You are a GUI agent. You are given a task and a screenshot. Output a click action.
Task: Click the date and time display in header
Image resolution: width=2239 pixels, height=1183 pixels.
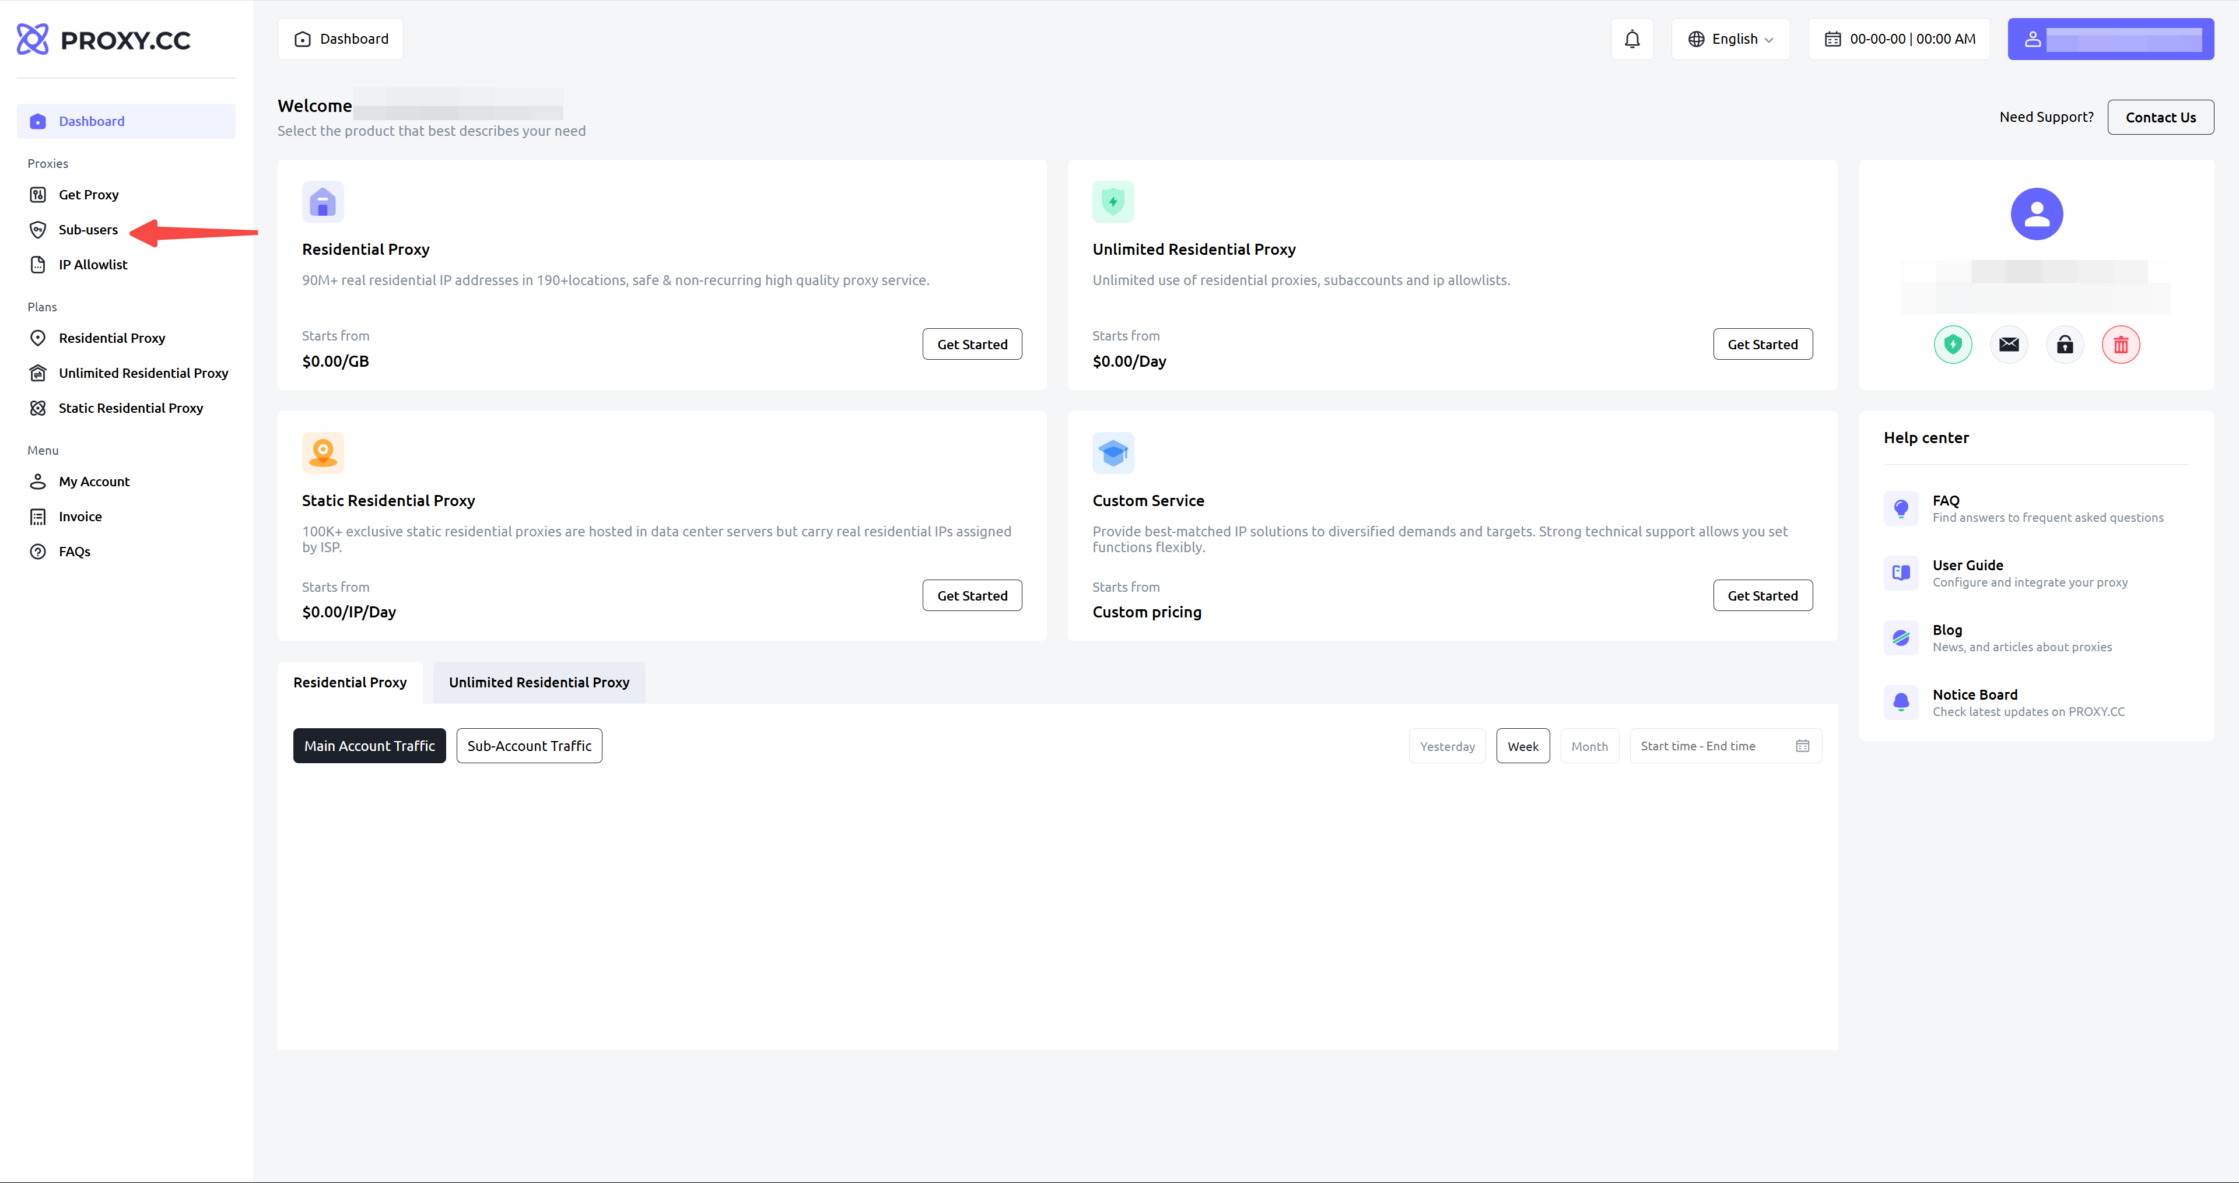point(1899,39)
